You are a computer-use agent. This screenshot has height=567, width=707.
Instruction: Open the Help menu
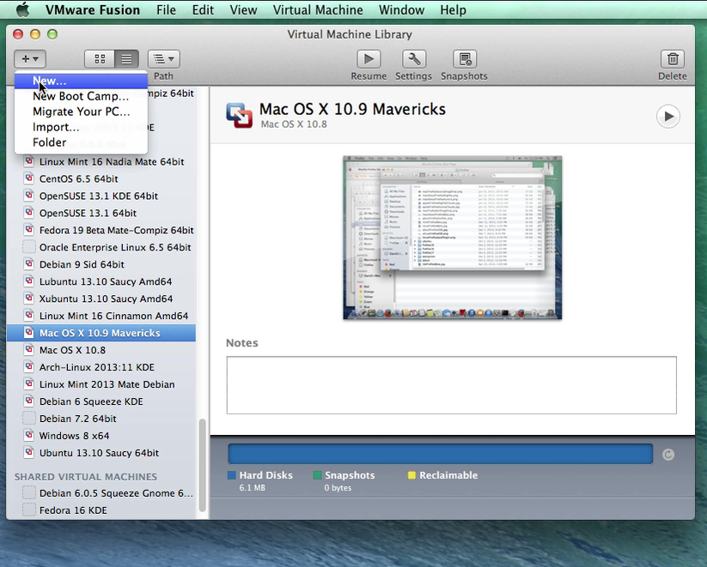[x=453, y=9]
